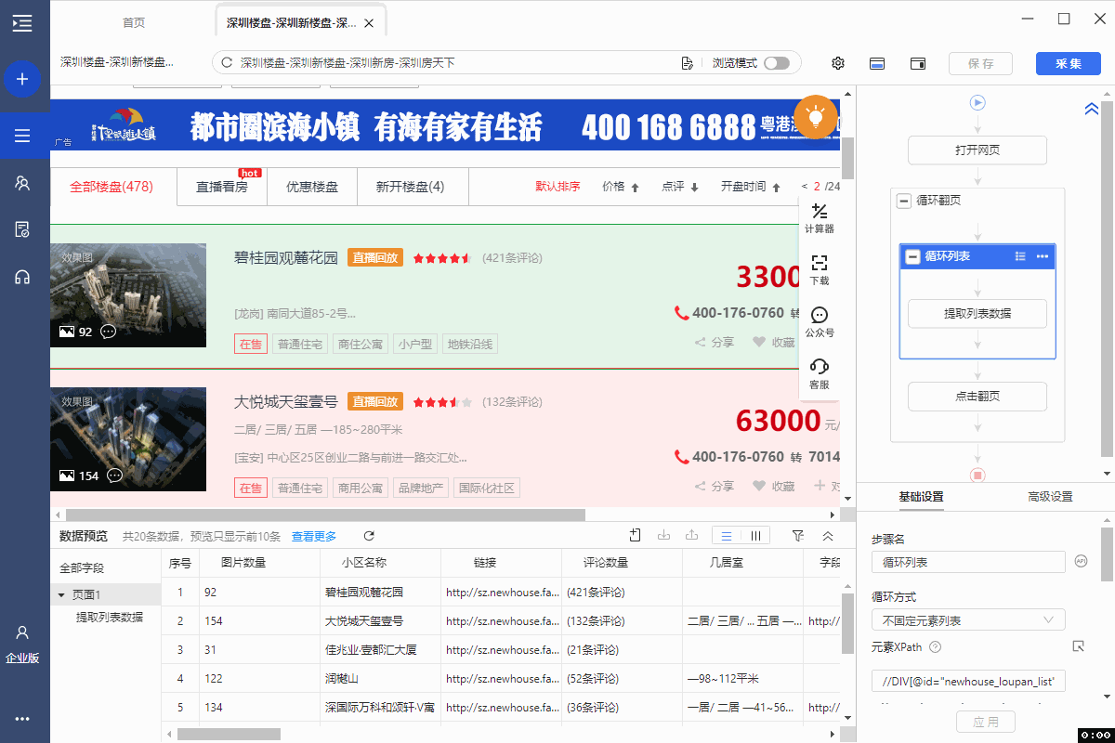This screenshot has width=1115, height=743.
Task: Open the team collaboration sidebar icon
Action: coord(22,183)
